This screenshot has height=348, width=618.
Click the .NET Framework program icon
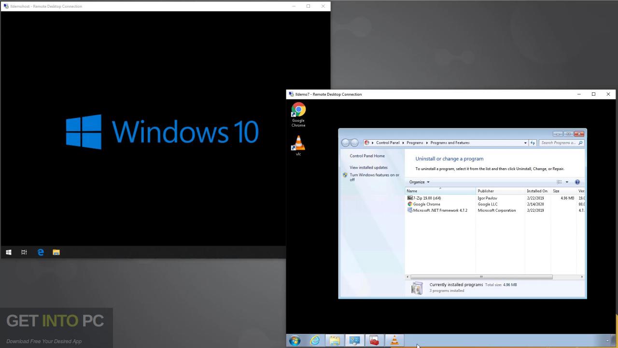410,210
